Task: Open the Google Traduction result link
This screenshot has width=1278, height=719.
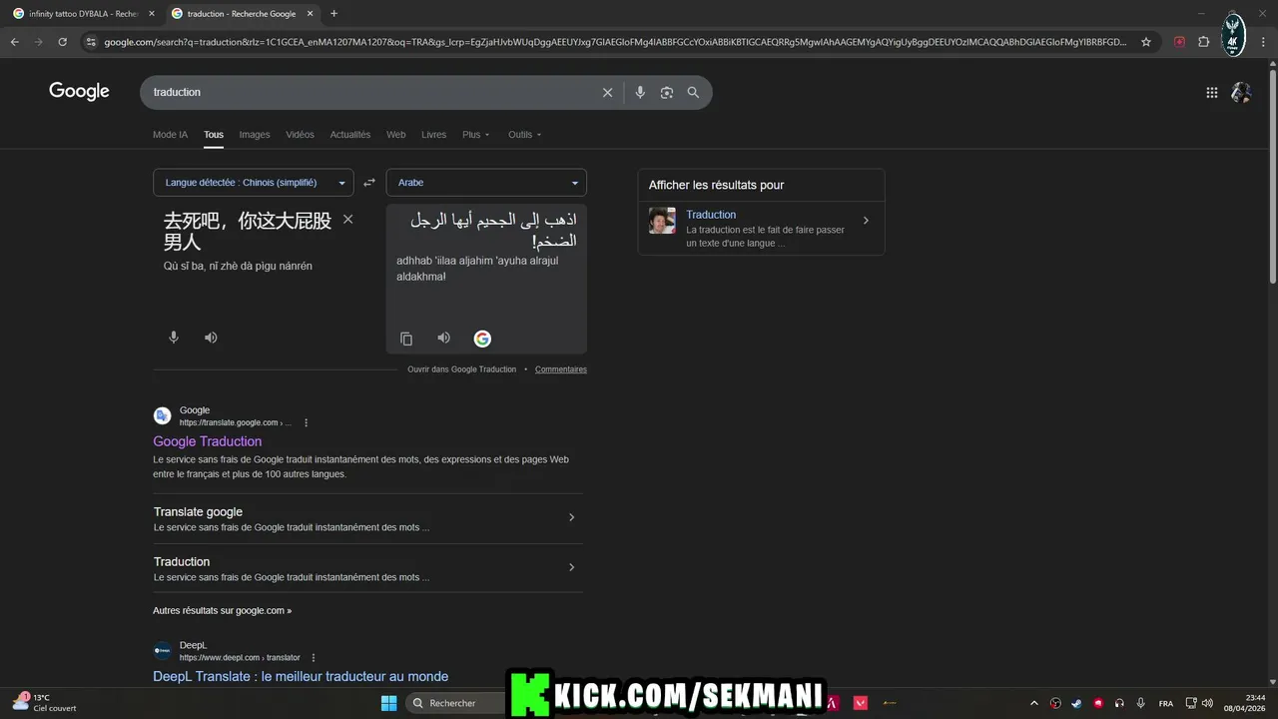Action: pyautogui.click(x=208, y=441)
